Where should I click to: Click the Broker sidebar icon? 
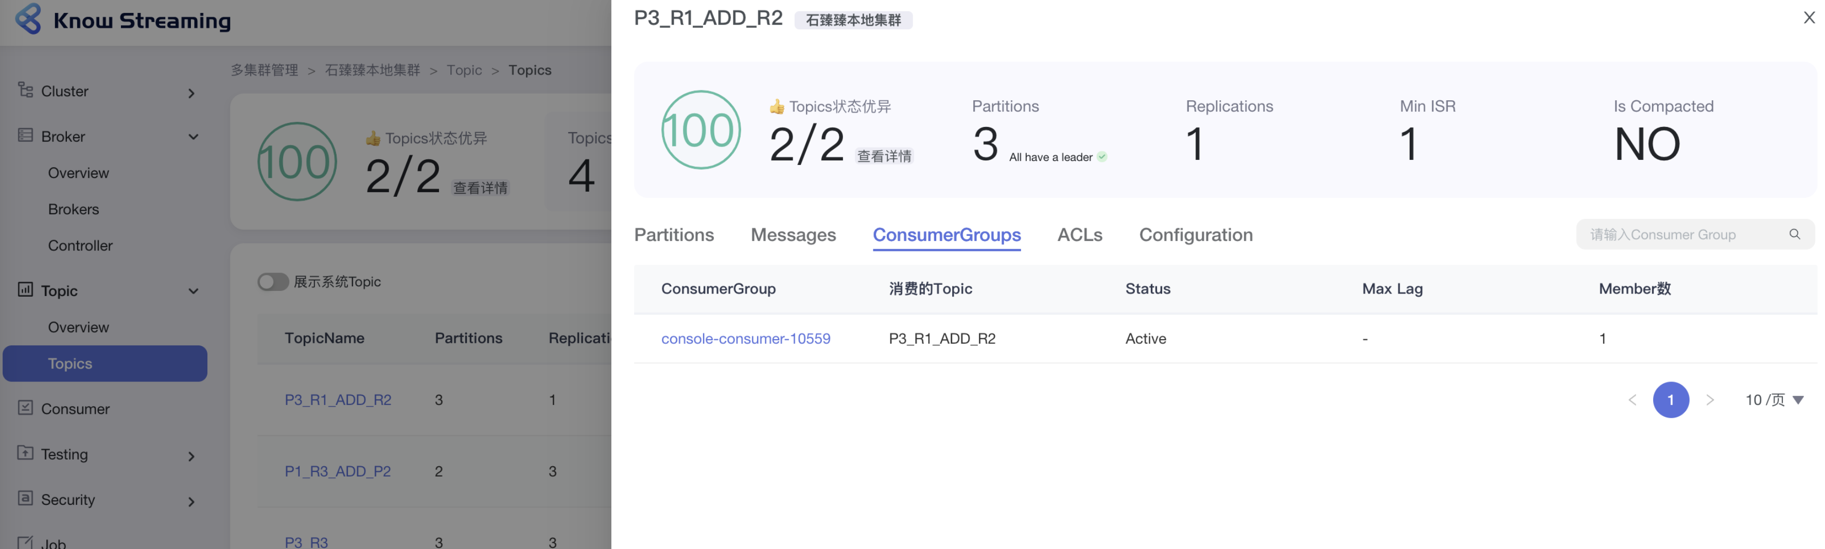click(x=26, y=135)
